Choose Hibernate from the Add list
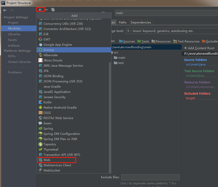This screenshot has height=187, width=218. pos(74,55)
